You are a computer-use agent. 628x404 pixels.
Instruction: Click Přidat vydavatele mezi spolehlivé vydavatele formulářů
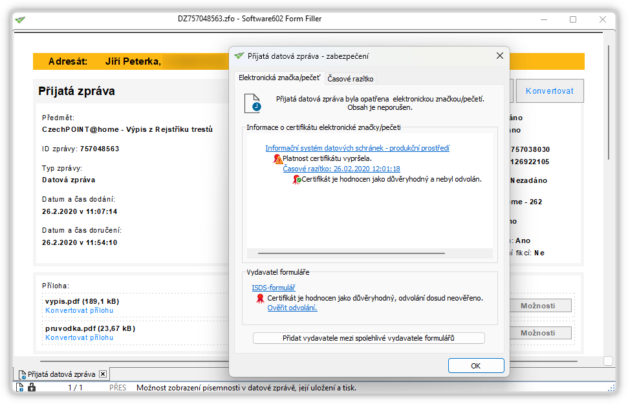coord(369,338)
